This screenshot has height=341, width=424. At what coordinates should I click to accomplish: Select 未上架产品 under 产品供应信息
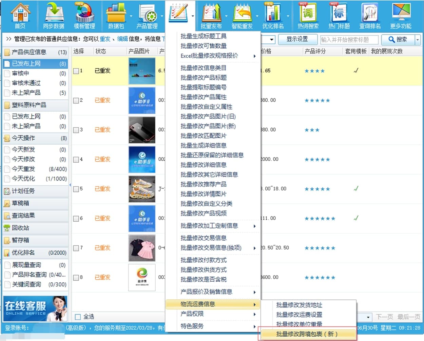26,93
